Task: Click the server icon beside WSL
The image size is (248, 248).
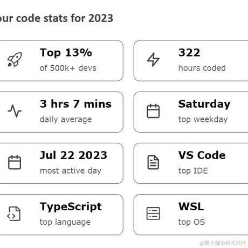Action: [153, 213]
